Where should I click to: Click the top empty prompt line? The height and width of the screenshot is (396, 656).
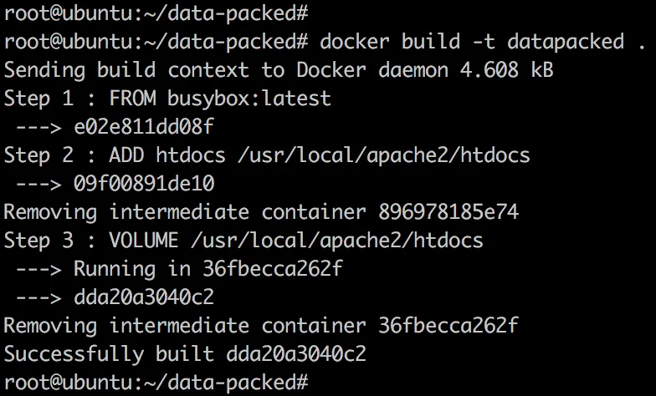click(x=156, y=13)
